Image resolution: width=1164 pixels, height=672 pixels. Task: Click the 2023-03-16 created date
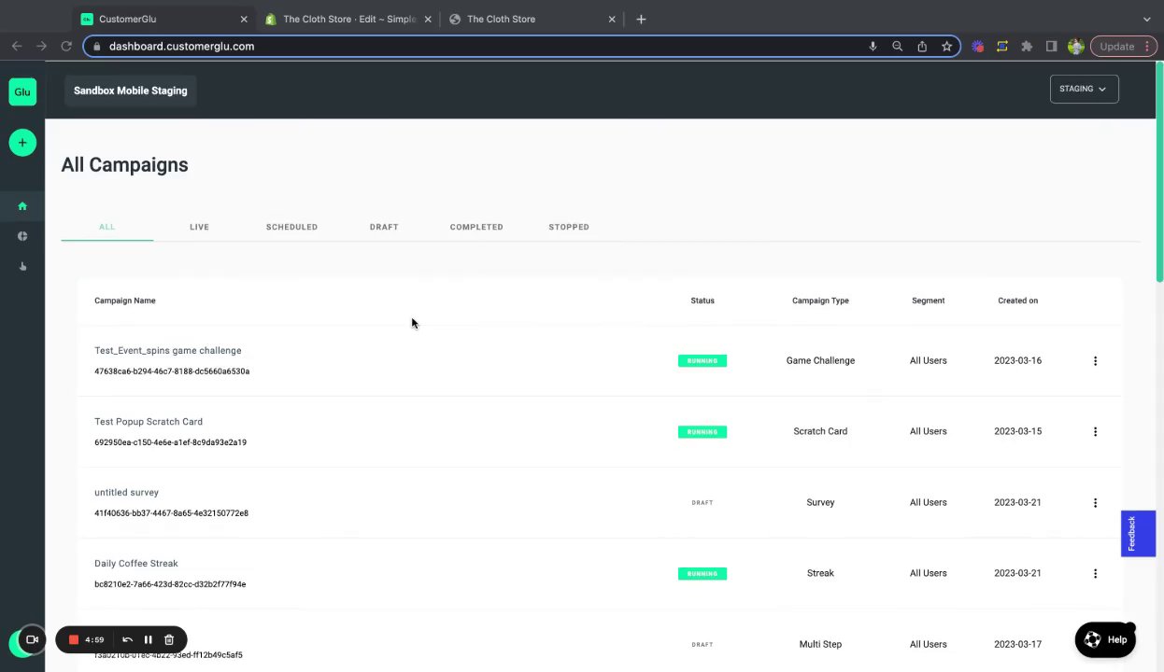[1018, 360]
